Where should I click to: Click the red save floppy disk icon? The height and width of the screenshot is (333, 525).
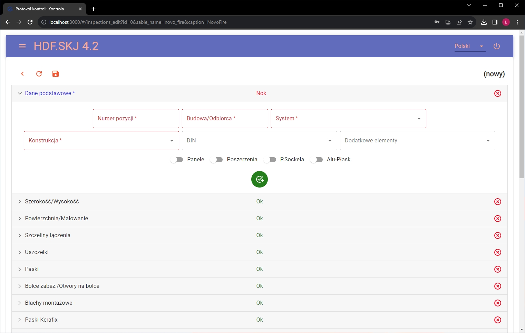(x=56, y=74)
